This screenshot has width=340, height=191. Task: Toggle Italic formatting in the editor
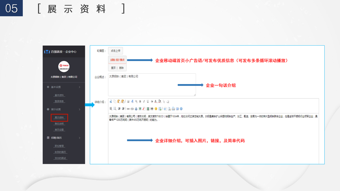click(x=144, y=101)
